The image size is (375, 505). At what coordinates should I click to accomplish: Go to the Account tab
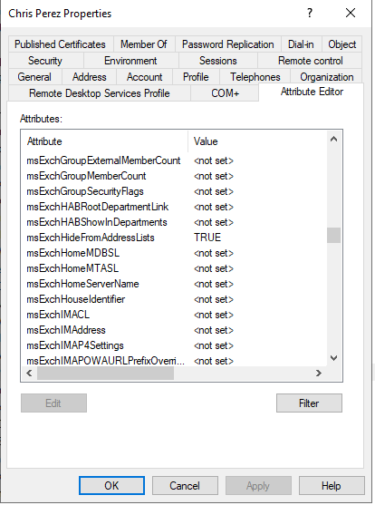(x=145, y=77)
